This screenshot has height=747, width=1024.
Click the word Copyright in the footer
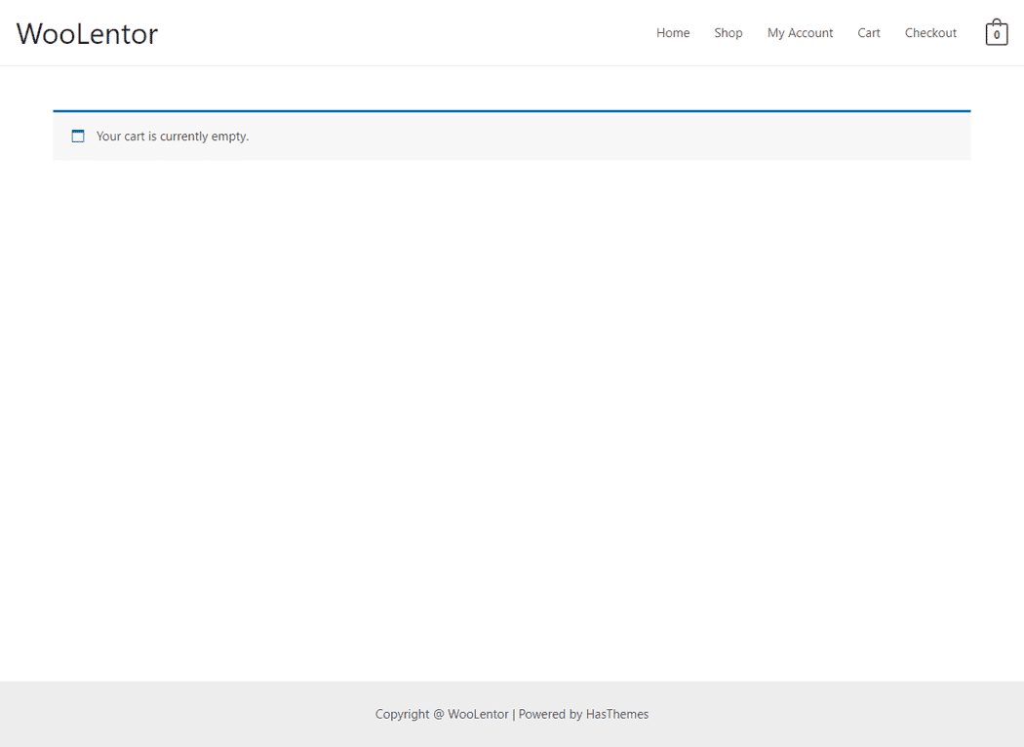click(402, 714)
